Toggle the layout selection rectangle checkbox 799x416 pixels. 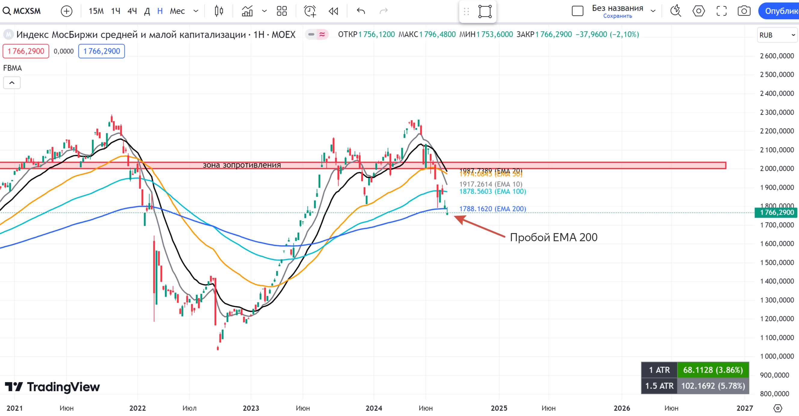(x=577, y=11)
